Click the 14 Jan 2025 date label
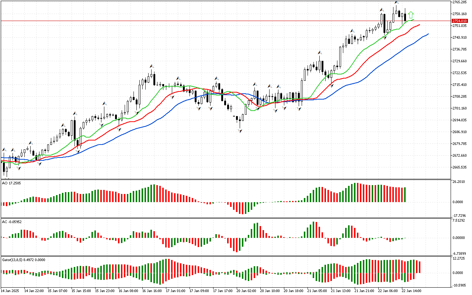472x295 pixels. [11, 291]
